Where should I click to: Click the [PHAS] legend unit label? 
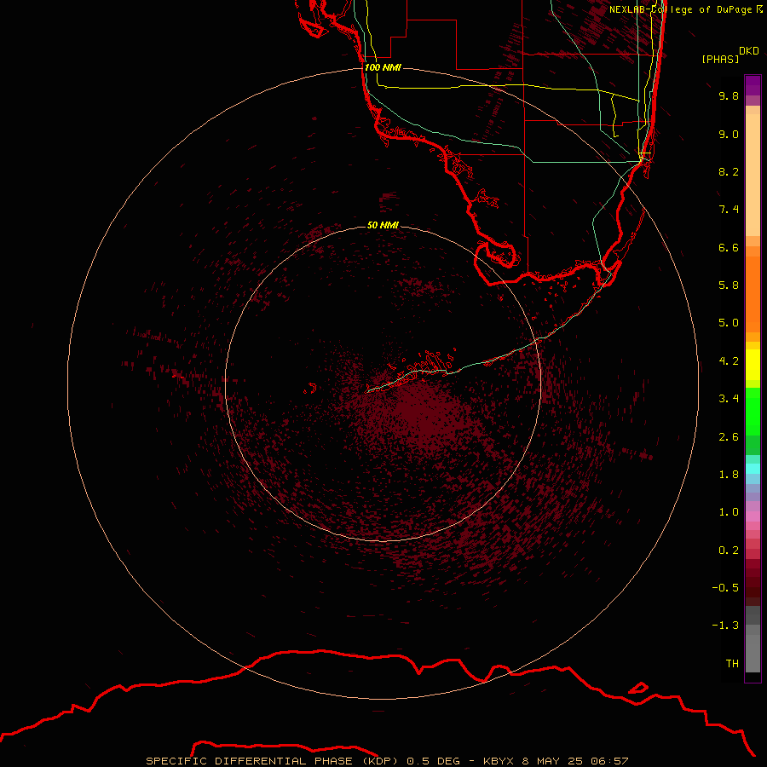click(720, 59)
